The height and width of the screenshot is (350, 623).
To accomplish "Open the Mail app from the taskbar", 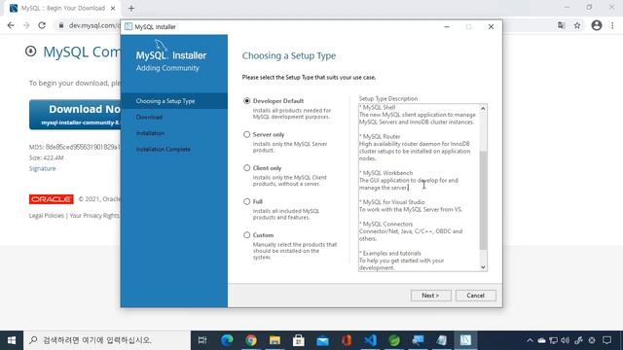I will pyautogui.click(x=322, y=340).
